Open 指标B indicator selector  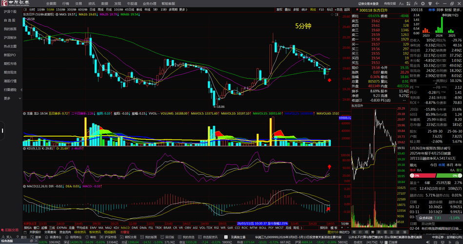click(x=323, y=228)
